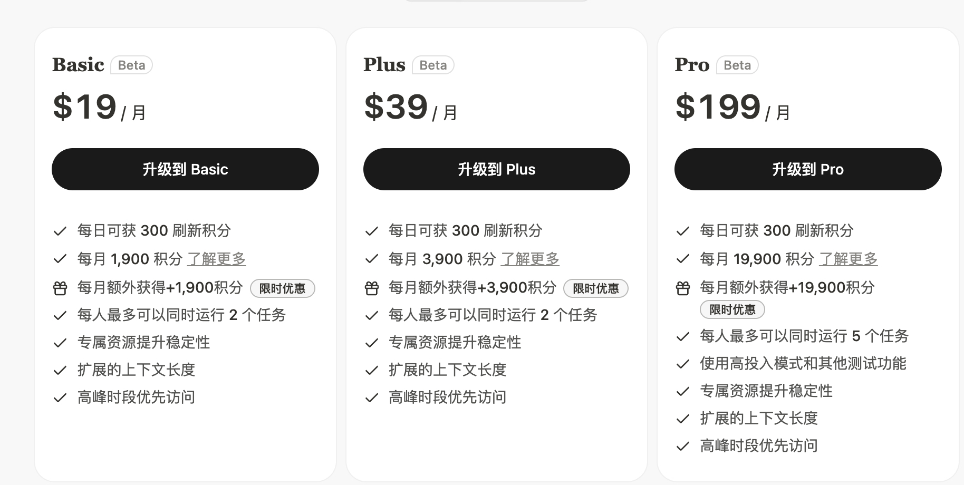This screenshot has width=964, height=485.
Task: Select the Beta tag next to Pro
Action: (x=737, y=65)
